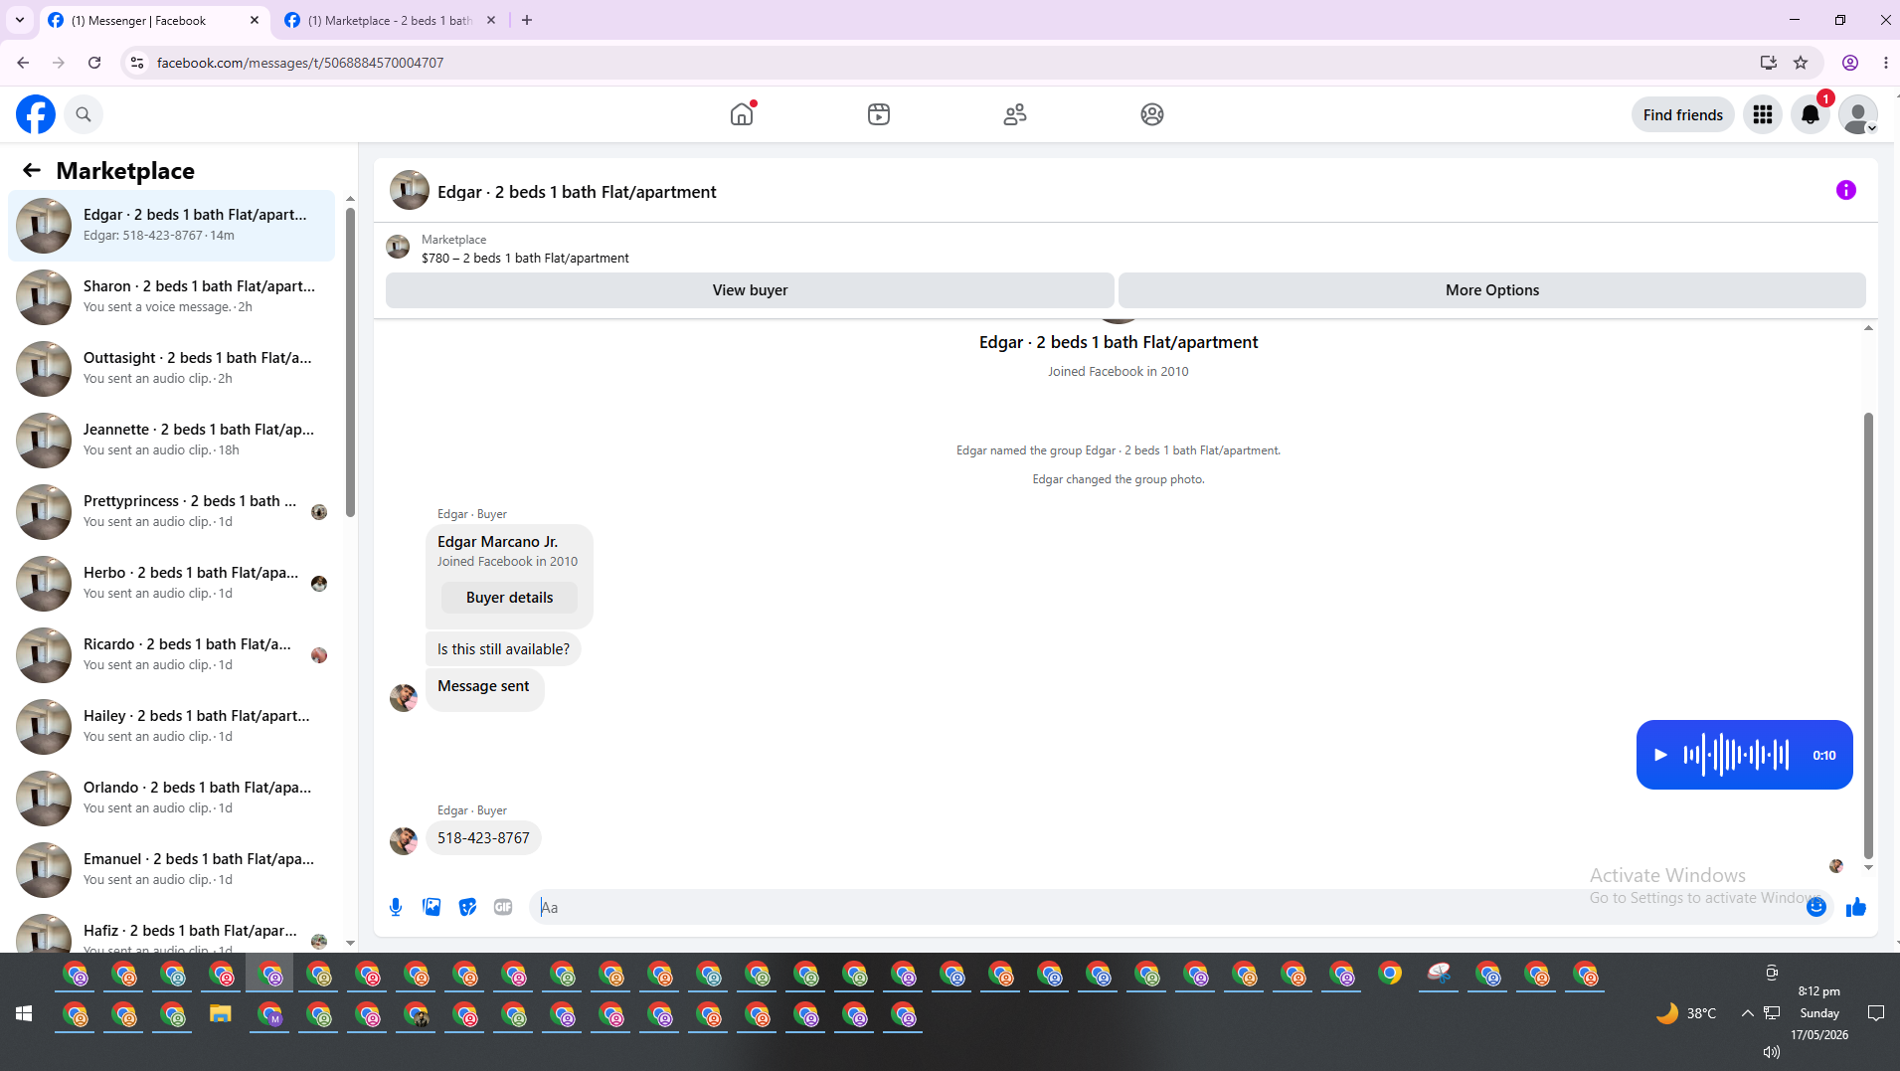Open the Outtasight conversation
The height and width of the screenshot is (1071, 1900).
[x=171, y=369]
